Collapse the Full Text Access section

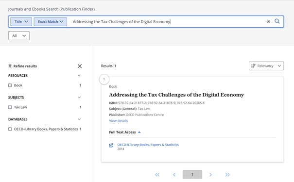(x=139, y=132)
